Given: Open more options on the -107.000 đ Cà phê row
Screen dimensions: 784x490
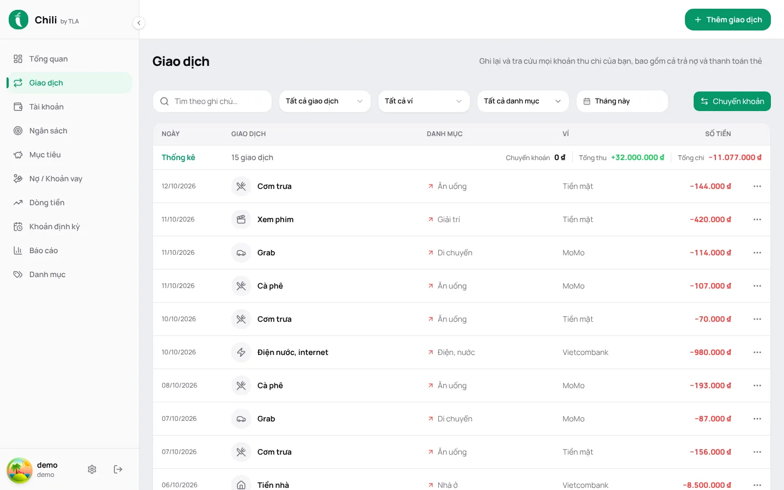Looking at the screenshot, I should (x=757, y=286).
